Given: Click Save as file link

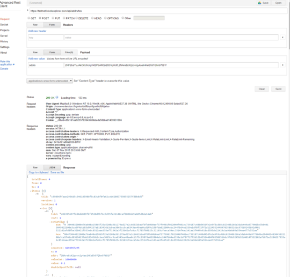Looking at the screenshot, I should (57, 172).
